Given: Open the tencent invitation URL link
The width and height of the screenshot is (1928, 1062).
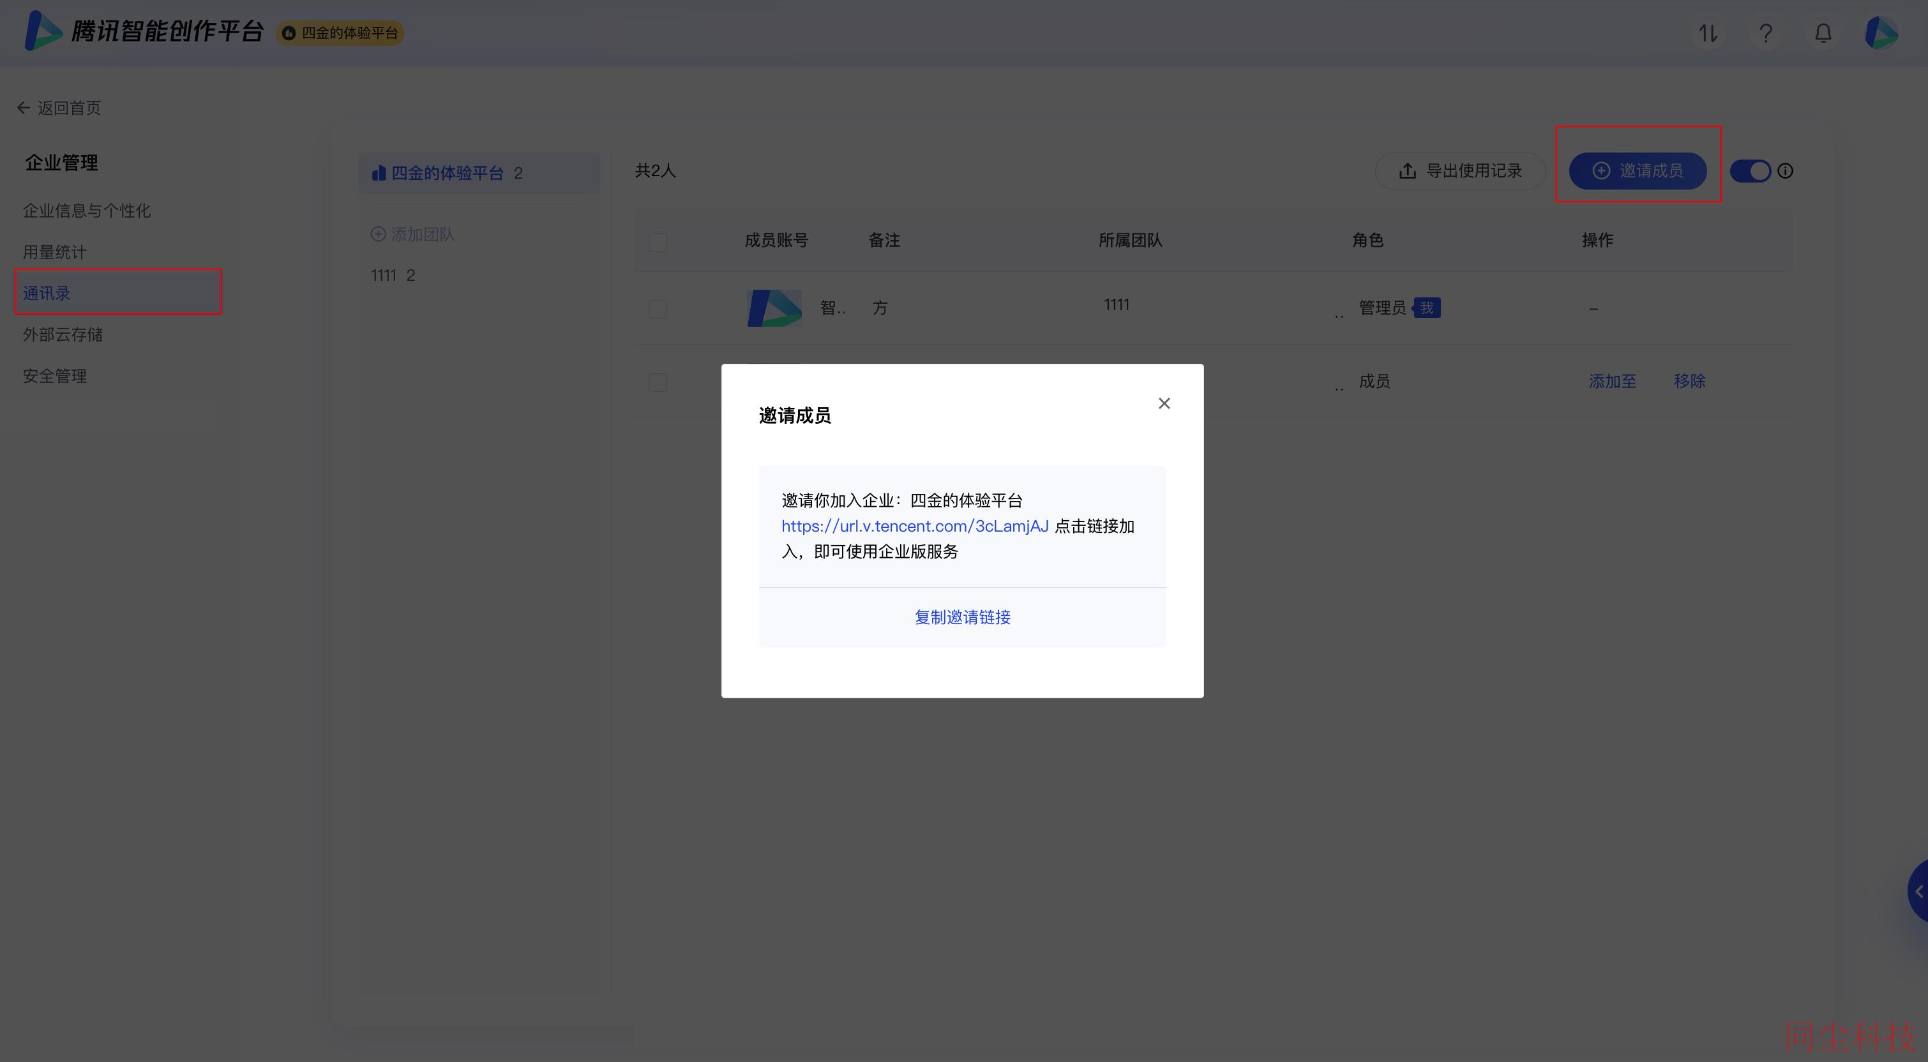Looking at the screenshot, I should (915, 525).
